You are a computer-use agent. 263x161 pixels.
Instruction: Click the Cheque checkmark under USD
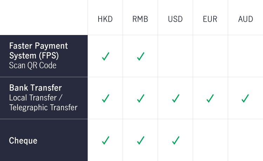tap(176, 140)
